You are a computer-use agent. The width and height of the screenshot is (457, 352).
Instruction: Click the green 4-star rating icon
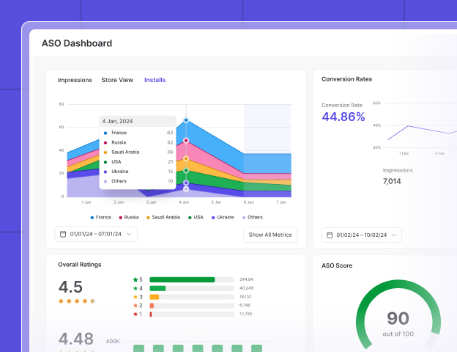(x=135, y=288)
